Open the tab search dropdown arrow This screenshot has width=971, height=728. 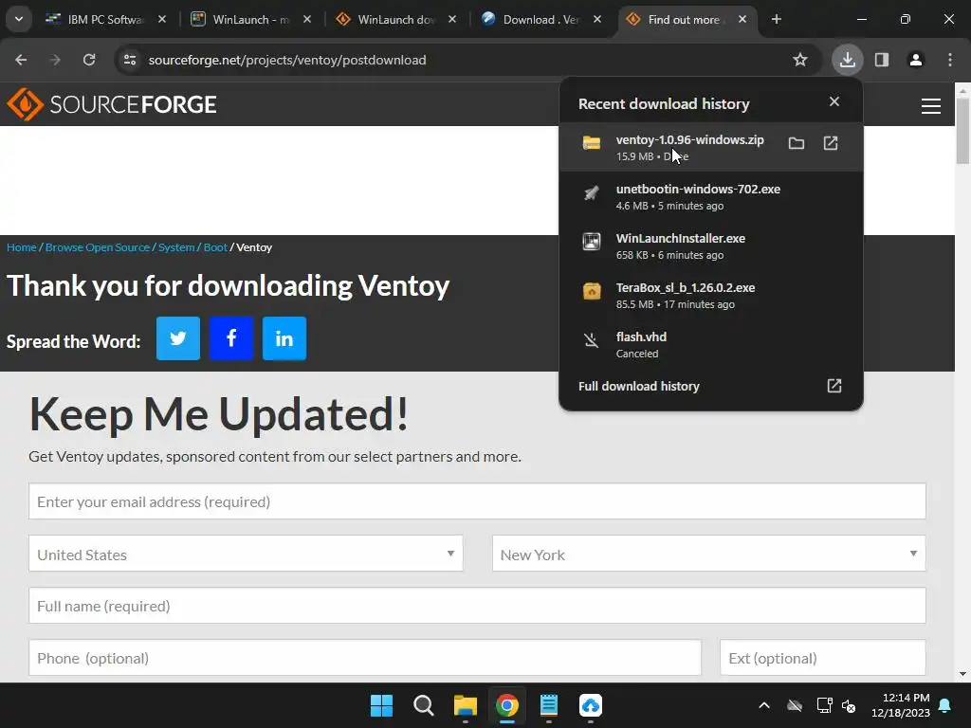pos(19,19)
